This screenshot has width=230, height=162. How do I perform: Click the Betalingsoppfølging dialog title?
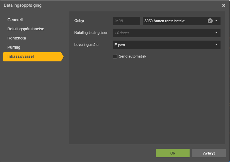click(23, 5)
